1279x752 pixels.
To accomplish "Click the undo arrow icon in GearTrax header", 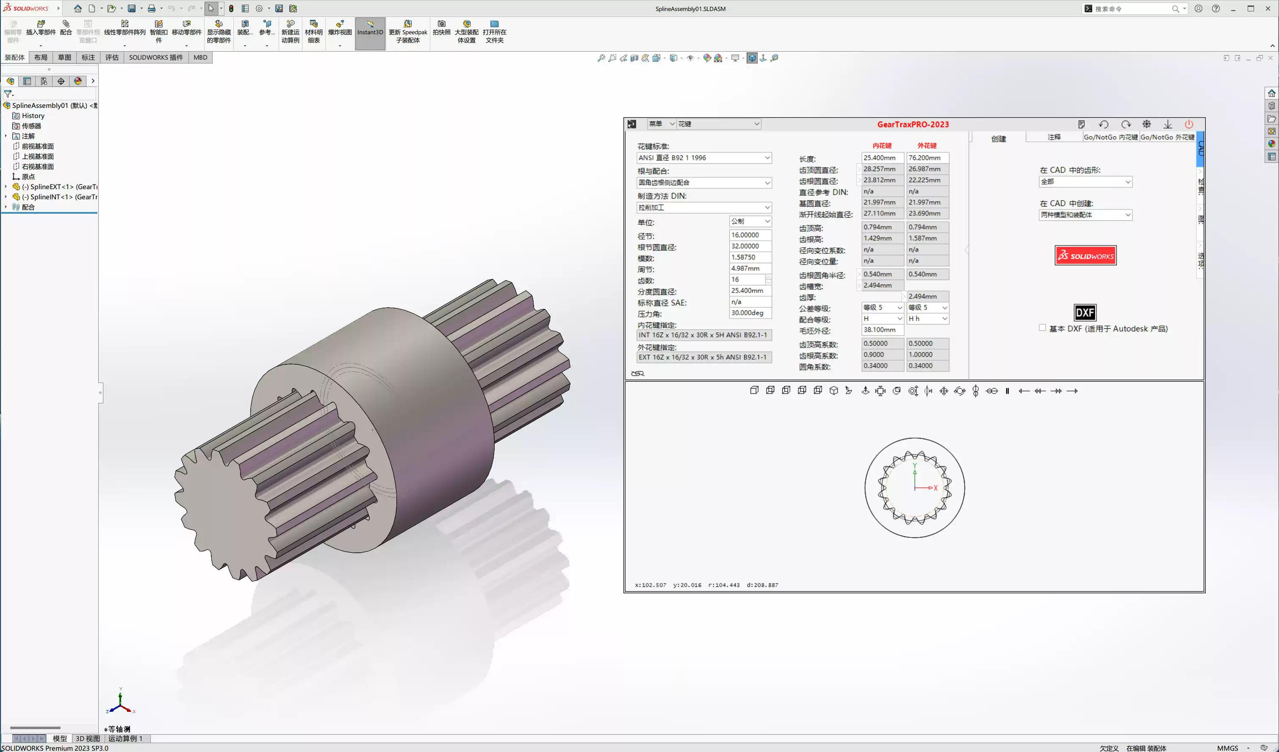I will point(1104,124).
